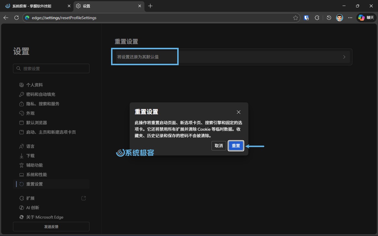
Task: Close the 重置设置 dialog
Action: click(x=238, y=112)
